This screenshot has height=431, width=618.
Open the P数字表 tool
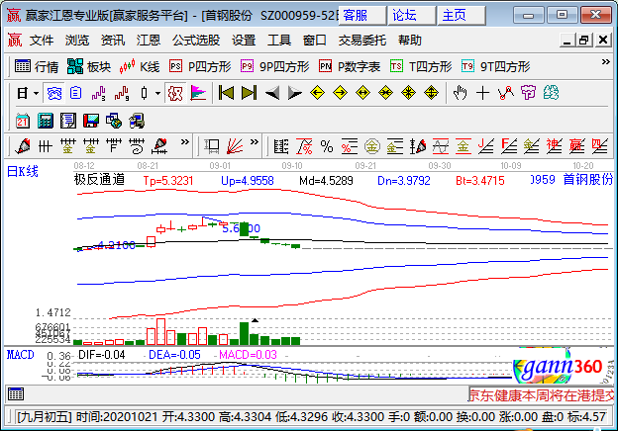[350, 66]
